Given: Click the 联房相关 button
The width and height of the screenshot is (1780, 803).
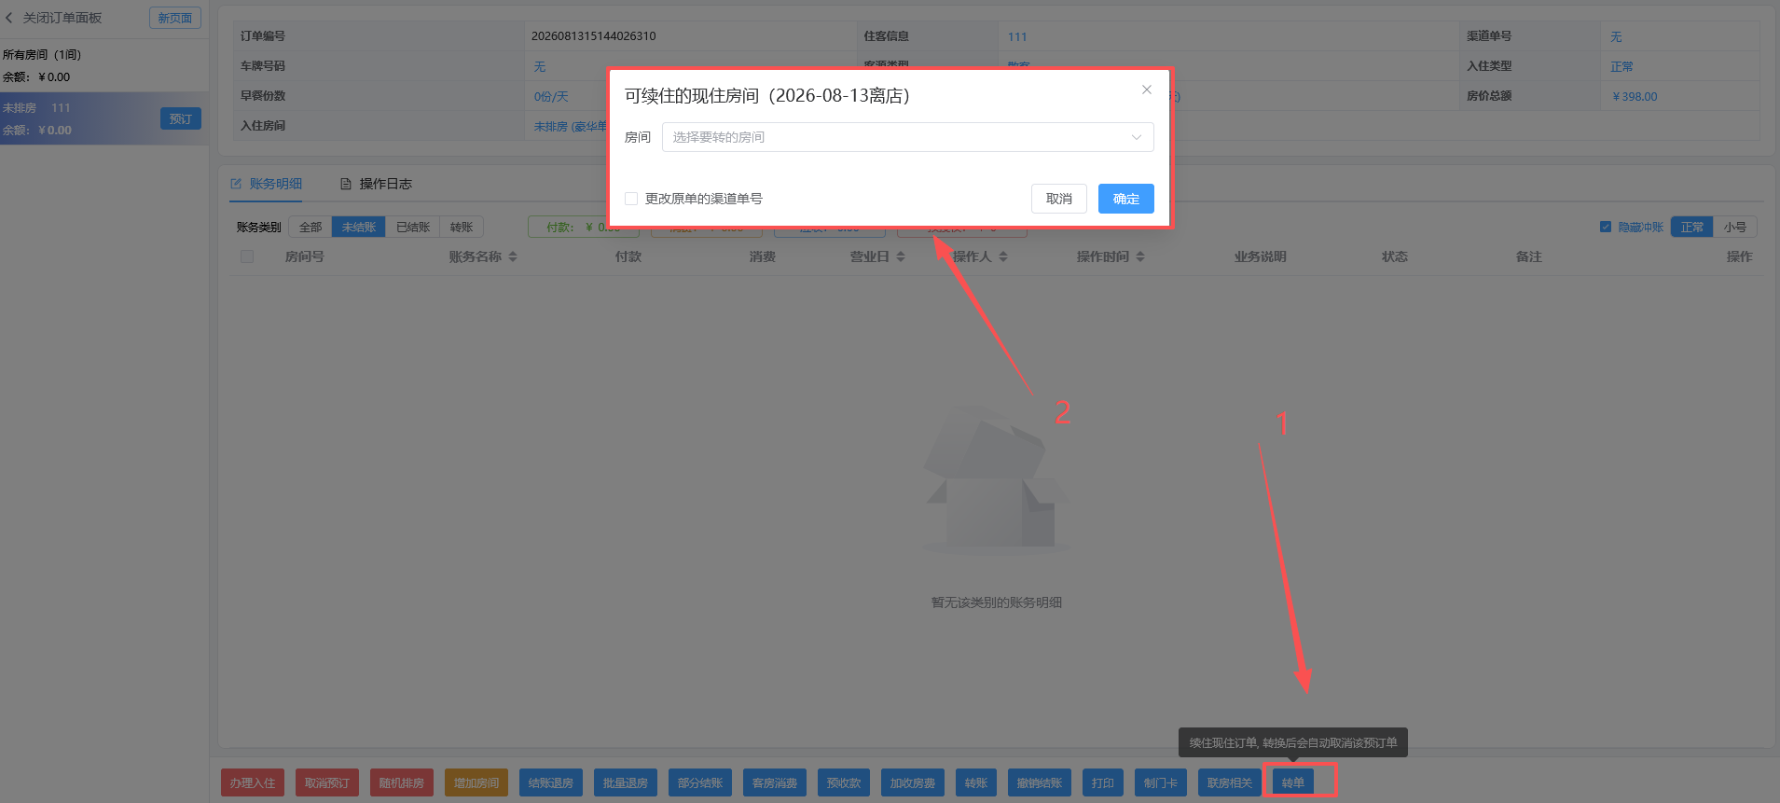Looking at the screenshot, I should [x=1230, y=782].
